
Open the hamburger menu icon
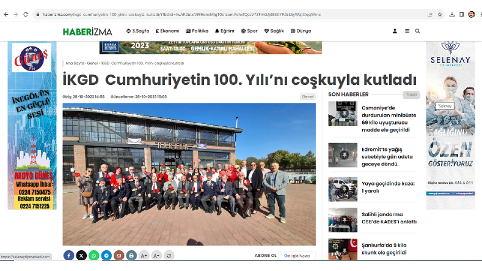pos(407,31)
